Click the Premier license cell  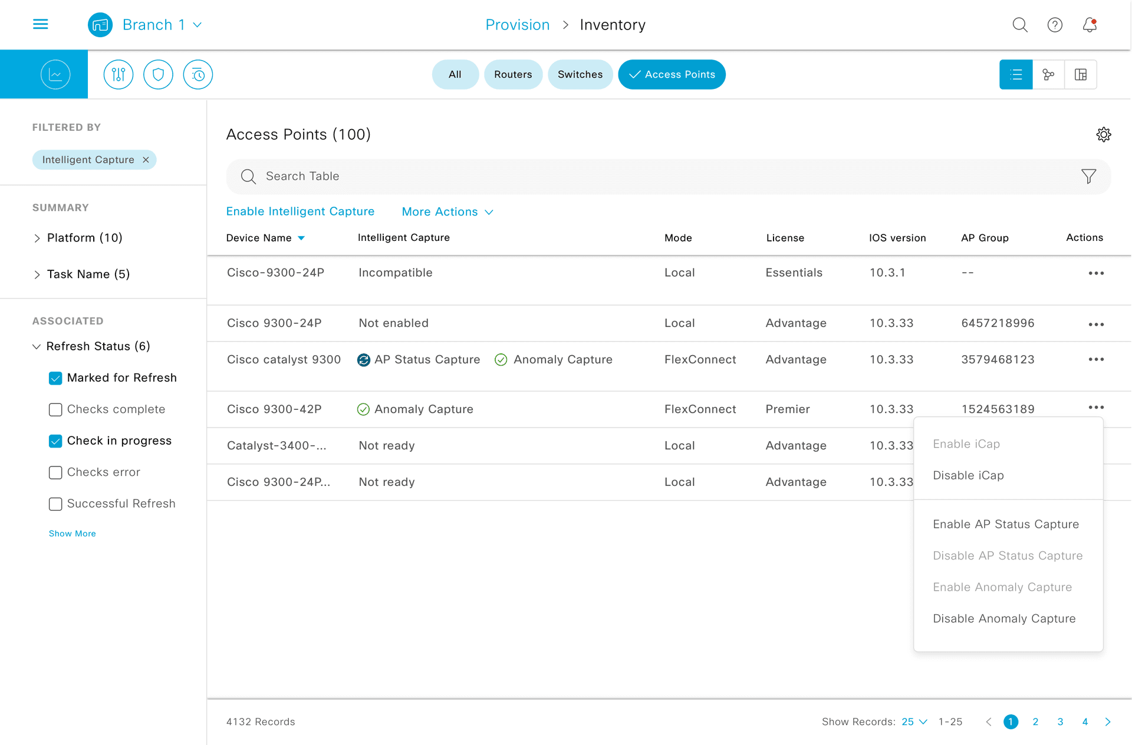coord(788,409)
